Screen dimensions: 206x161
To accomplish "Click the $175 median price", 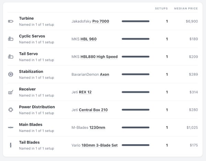I will pyautogui.click(x=194, y=145).
